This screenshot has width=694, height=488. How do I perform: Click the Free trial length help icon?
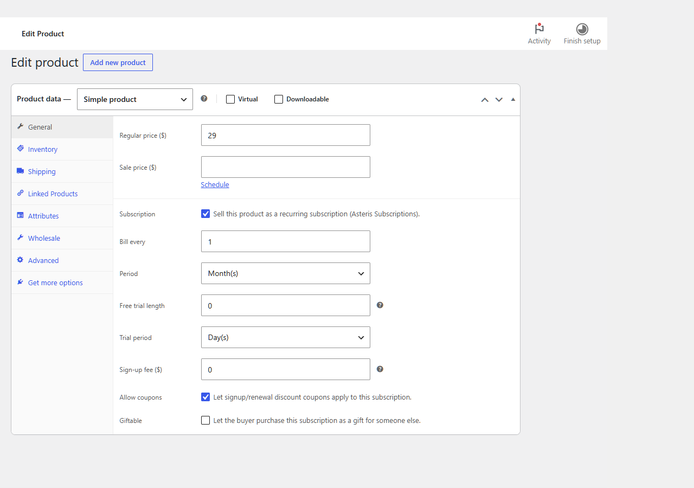coord(380,305)
